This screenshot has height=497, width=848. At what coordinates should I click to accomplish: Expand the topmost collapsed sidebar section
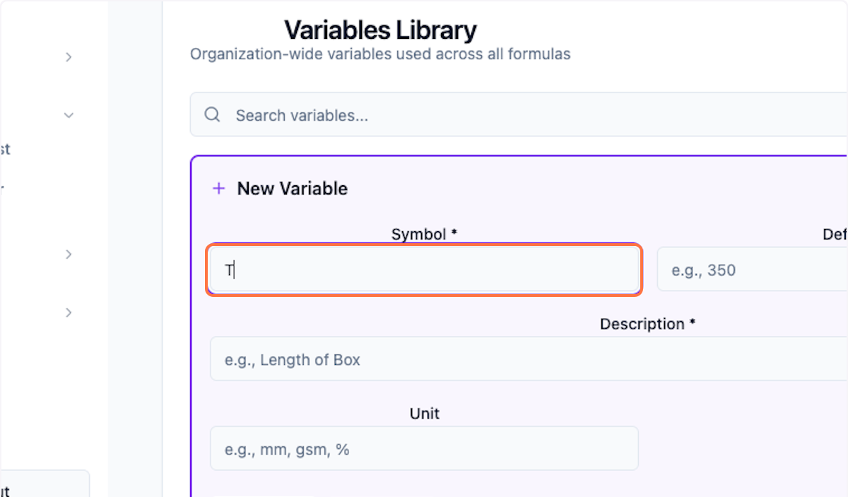click(x=69, y=57)
